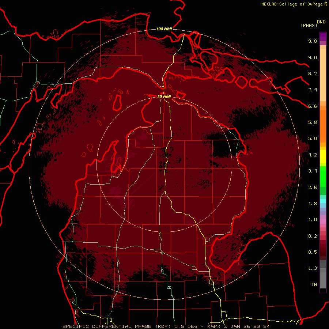Click the DKD [PHAS] legend title
Image resolution: width=329 pixels, height=329 pixels.
coord(313,23)
